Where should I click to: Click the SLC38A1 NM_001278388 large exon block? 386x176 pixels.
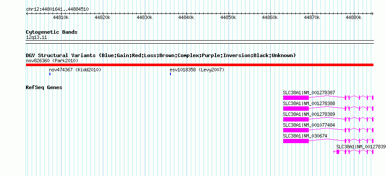click(x=296, y=109)
